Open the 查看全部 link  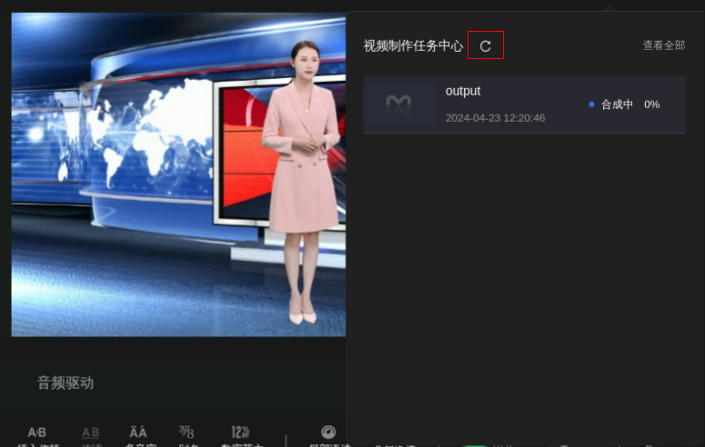click(x=663, y=45)
